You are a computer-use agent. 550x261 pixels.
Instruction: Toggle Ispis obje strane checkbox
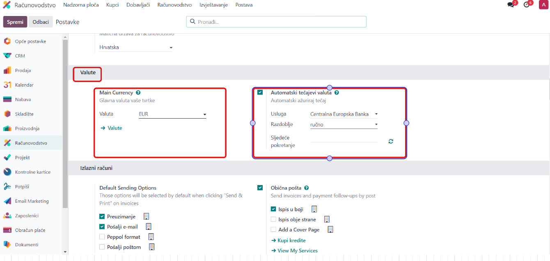point(274,220)
